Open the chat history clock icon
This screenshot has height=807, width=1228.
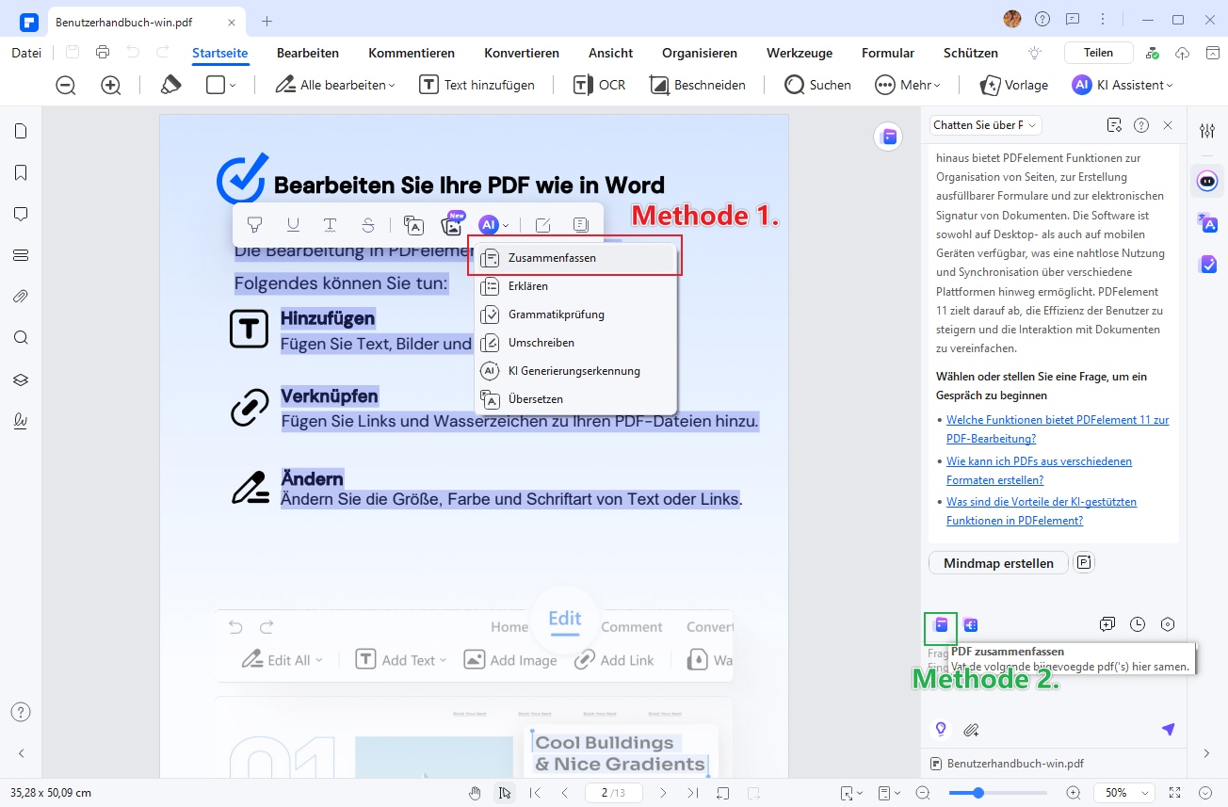(x=1138, y=624)
